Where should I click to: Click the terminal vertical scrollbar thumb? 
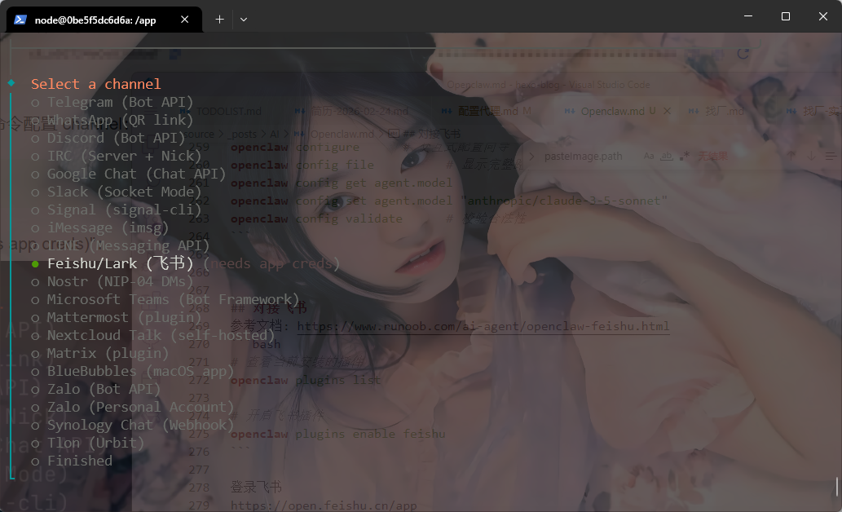tap(837, 487)
